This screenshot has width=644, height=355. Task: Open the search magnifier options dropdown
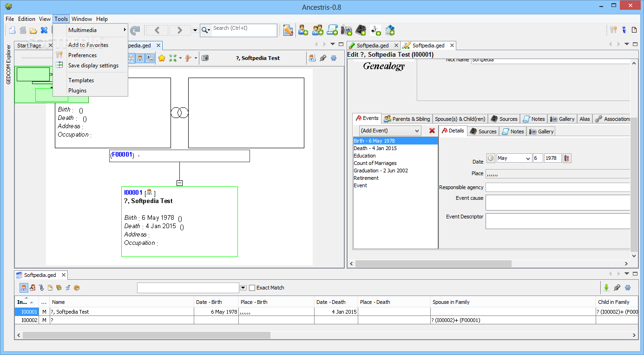pyautogui.click(x=206, y=30)
